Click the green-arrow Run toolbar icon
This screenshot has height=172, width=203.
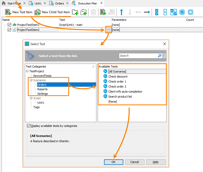click(x=103, y=12)
